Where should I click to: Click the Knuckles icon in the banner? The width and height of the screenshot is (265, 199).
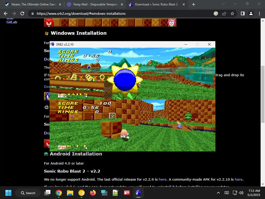[49, 23]
